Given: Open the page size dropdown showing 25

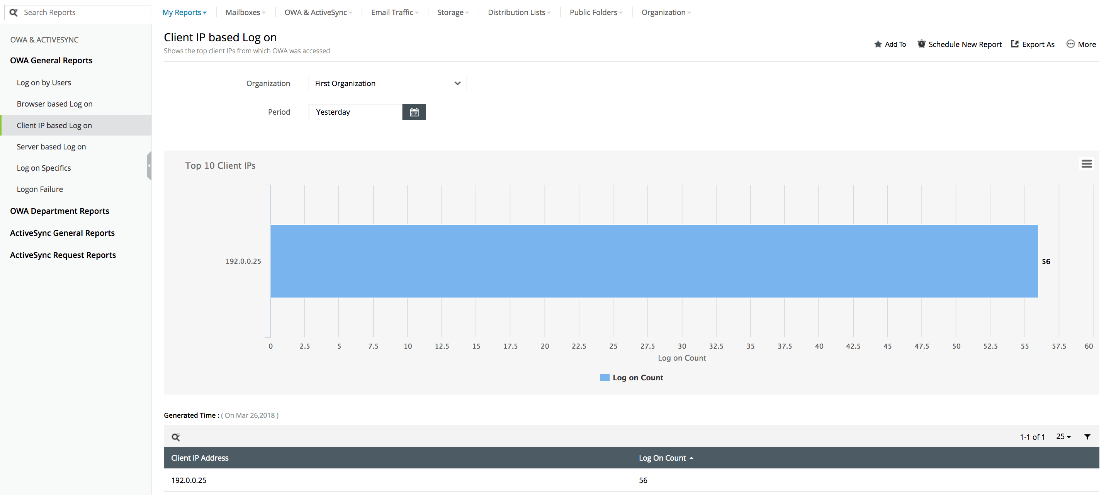Looking at the screenshot, I should [x=1063, y=436].
